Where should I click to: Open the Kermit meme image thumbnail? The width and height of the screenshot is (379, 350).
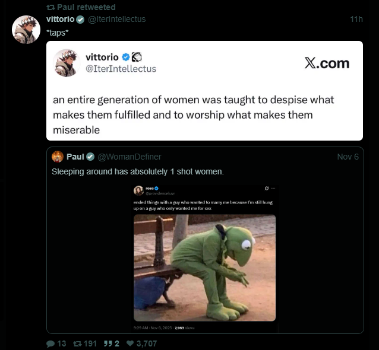(204, 258)
